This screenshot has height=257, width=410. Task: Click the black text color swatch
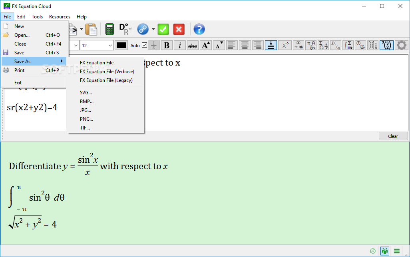click(x=121, y=45)
